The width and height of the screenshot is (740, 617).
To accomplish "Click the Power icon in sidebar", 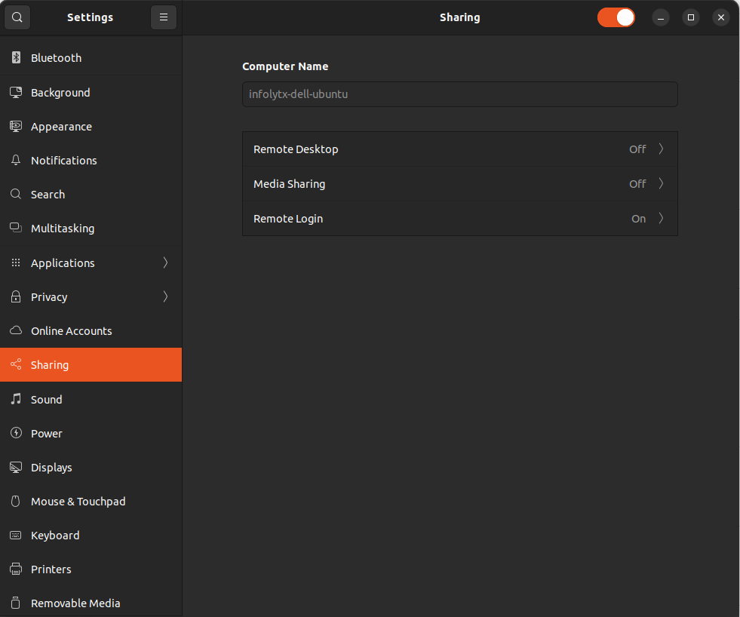I will [x=16, y=434].
